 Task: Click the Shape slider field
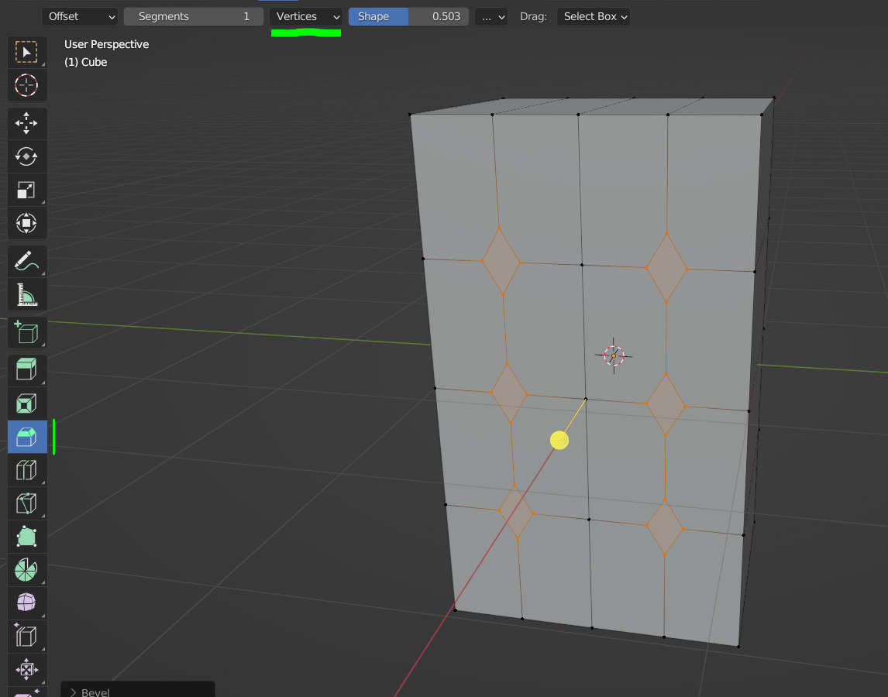tap(408, 16)
